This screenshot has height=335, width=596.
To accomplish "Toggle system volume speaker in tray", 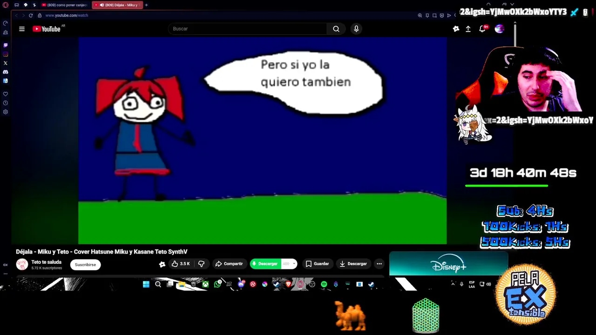I will [x=488, y=284].
